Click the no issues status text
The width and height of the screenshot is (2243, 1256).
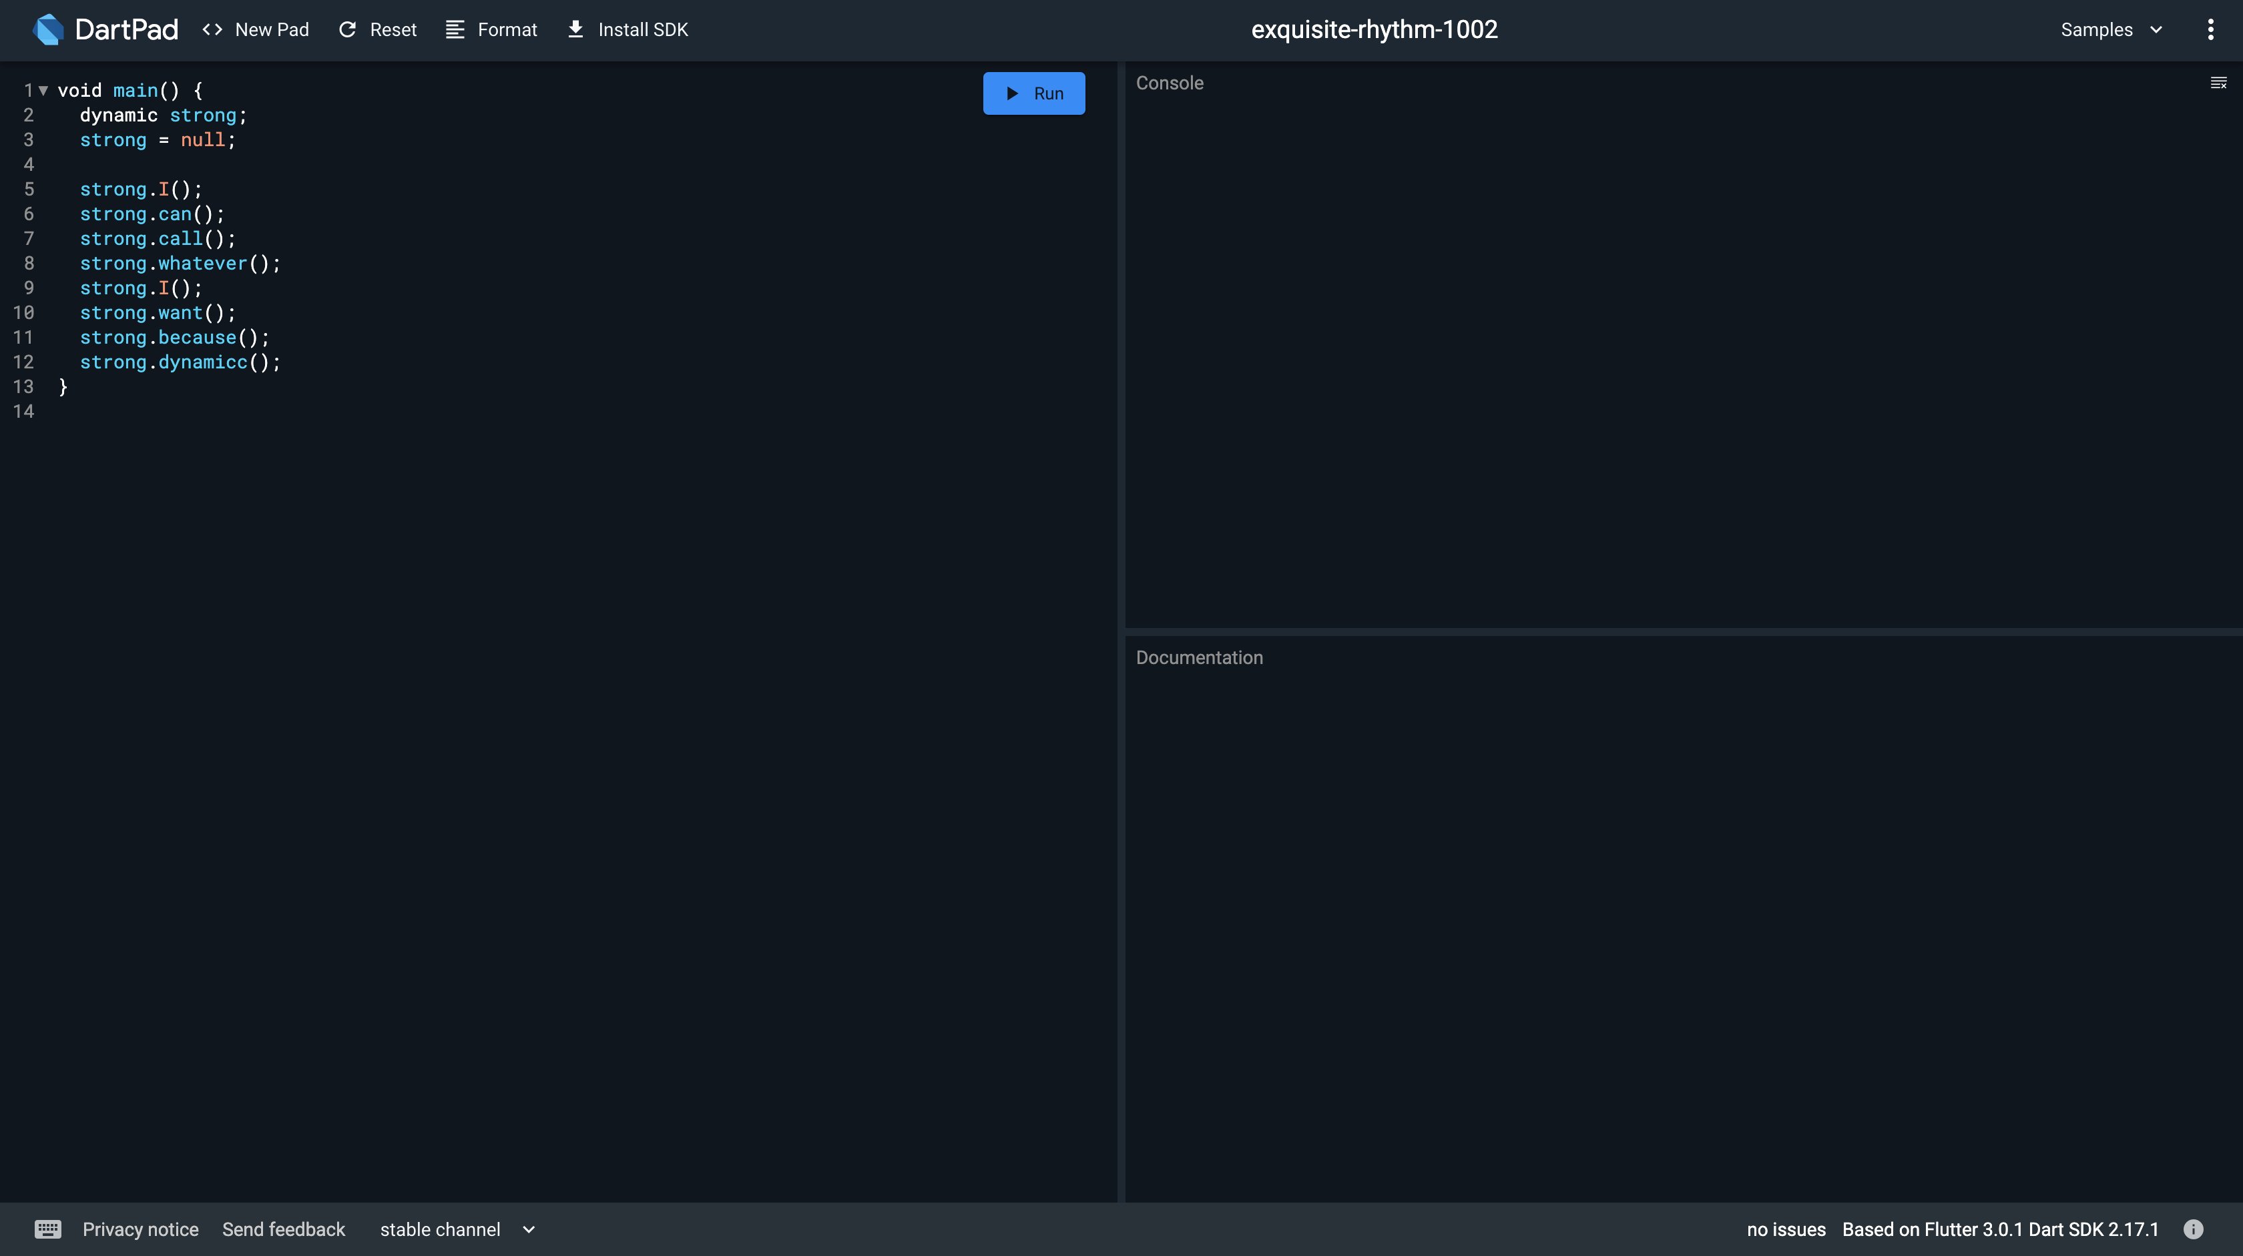(1785, 1229)
